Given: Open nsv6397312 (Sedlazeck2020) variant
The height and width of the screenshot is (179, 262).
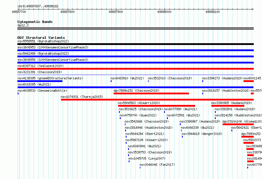Looking at the screenshot, I should 41,66.
